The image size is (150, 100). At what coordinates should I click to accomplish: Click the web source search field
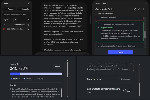tap(15, 15)
